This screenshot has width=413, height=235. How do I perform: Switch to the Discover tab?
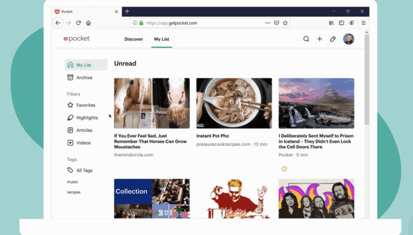pos(133,39)
